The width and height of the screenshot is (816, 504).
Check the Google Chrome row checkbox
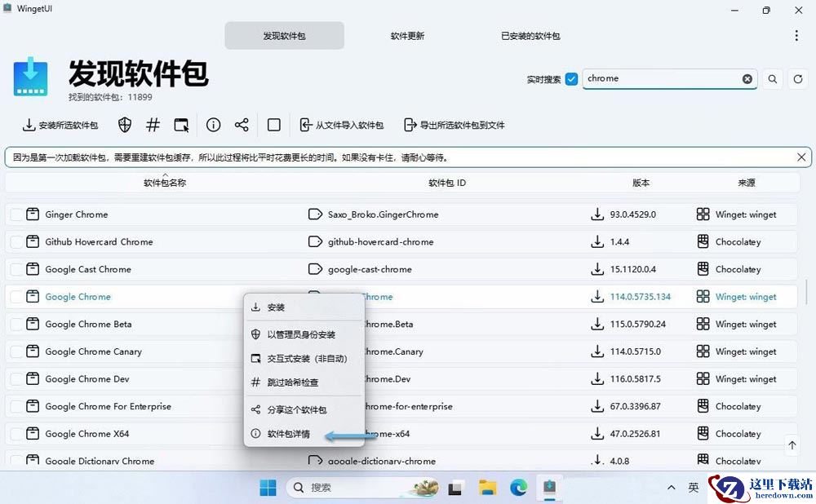point(16,297)
